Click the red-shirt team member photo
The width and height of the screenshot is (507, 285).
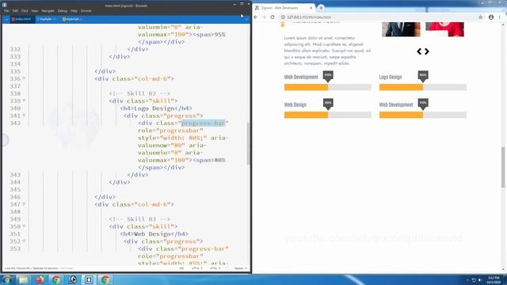click(x=444, y=29)
